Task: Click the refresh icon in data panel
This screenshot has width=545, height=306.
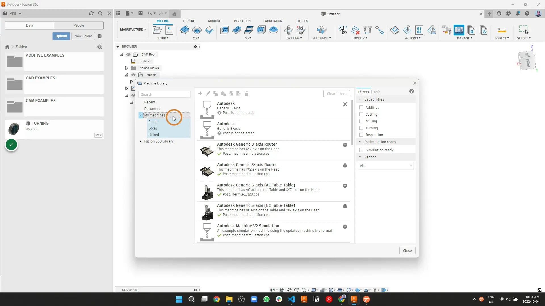Action: pyautogui.click(x=91, y=13)
